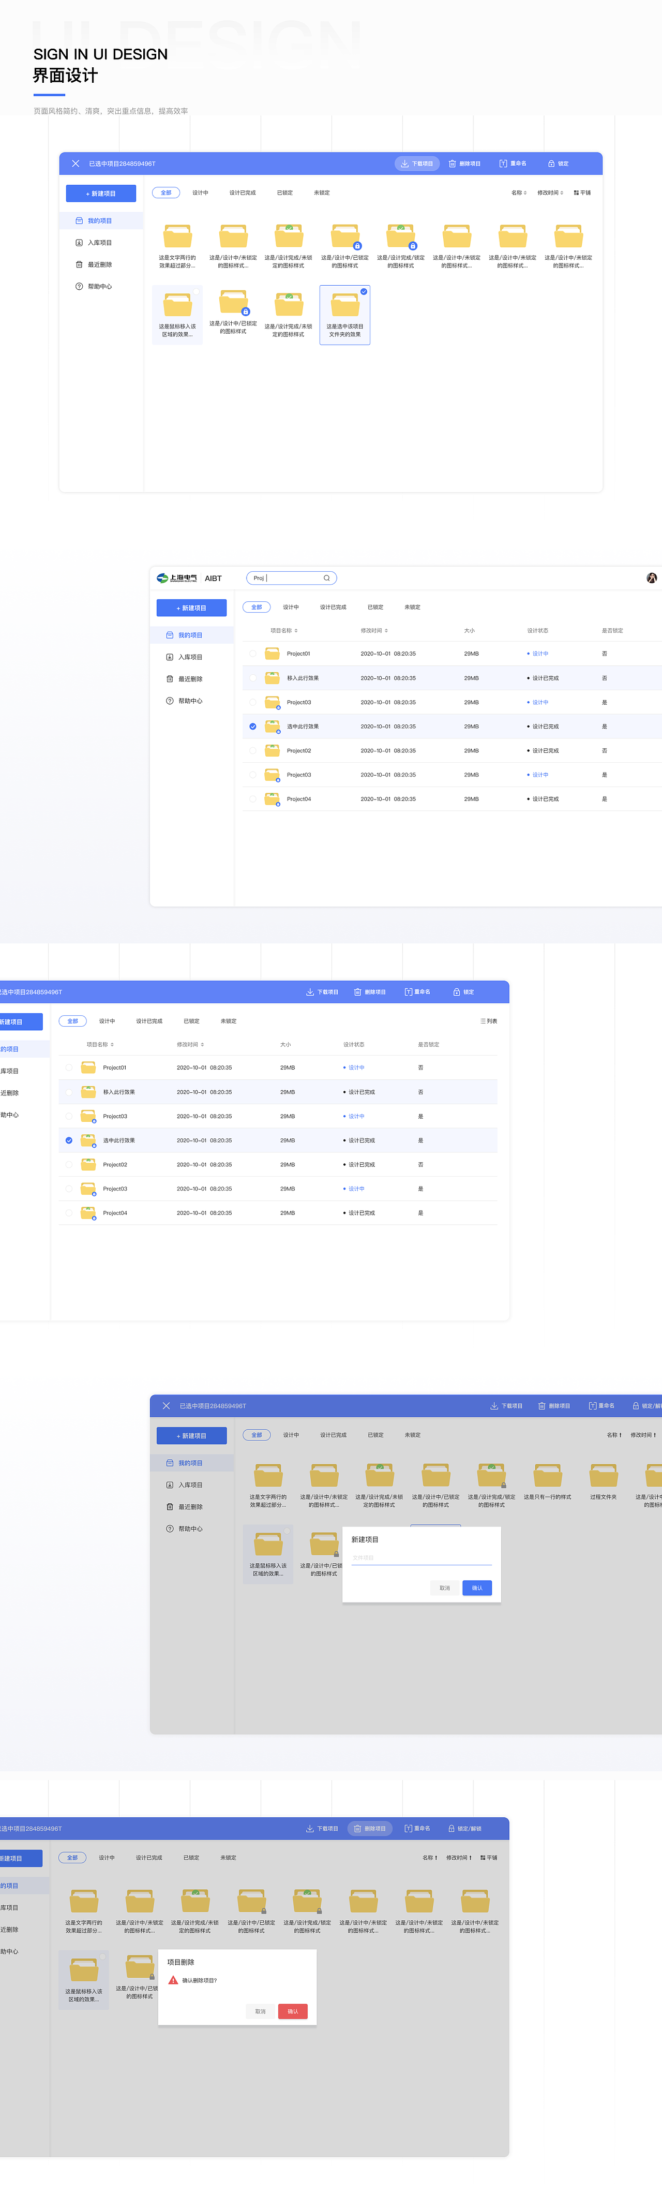Screen dimensions: 662x2194
Task: Focus the Proj search field in the AIBT window
Action: [292, 579]
